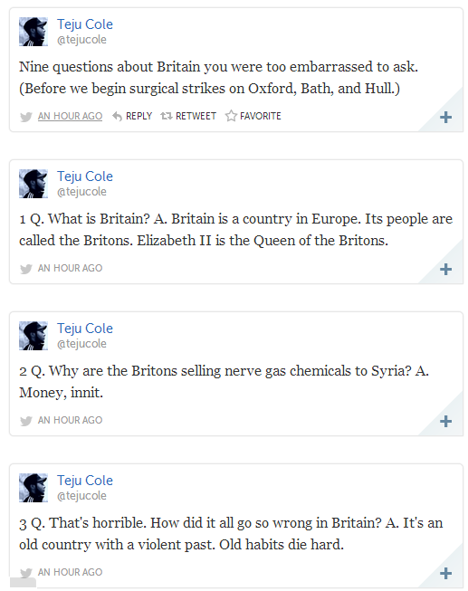Expand the 'What is Britain' tweet plus

tap(445, 269)
